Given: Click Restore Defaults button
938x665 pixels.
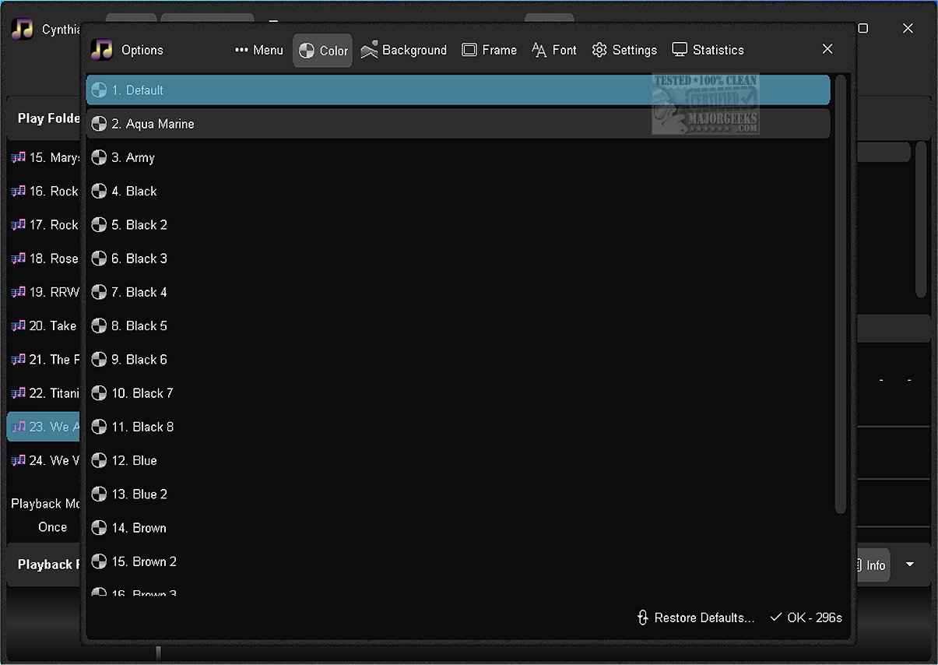Looking at the screenshot, I should pyautogui.click(x=696, y=617).
